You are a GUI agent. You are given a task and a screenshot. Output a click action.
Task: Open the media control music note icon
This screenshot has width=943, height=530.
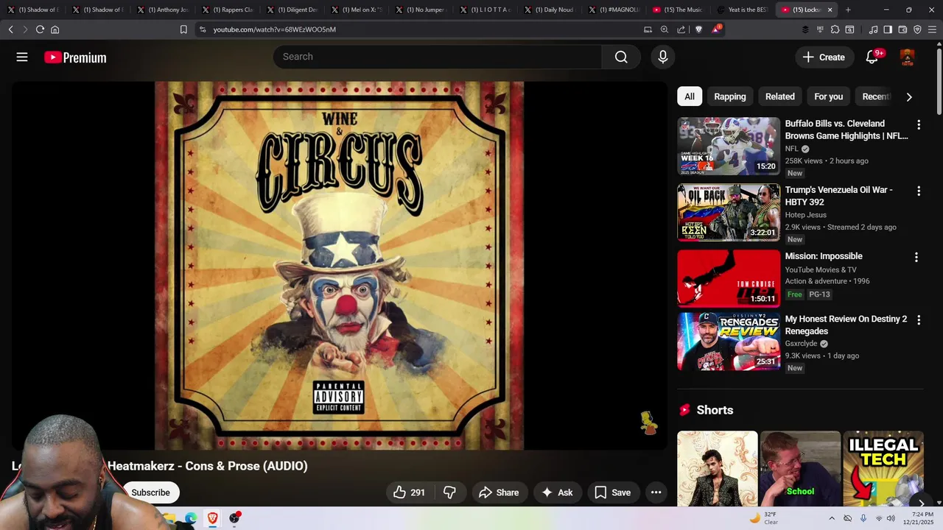point(873,29)
